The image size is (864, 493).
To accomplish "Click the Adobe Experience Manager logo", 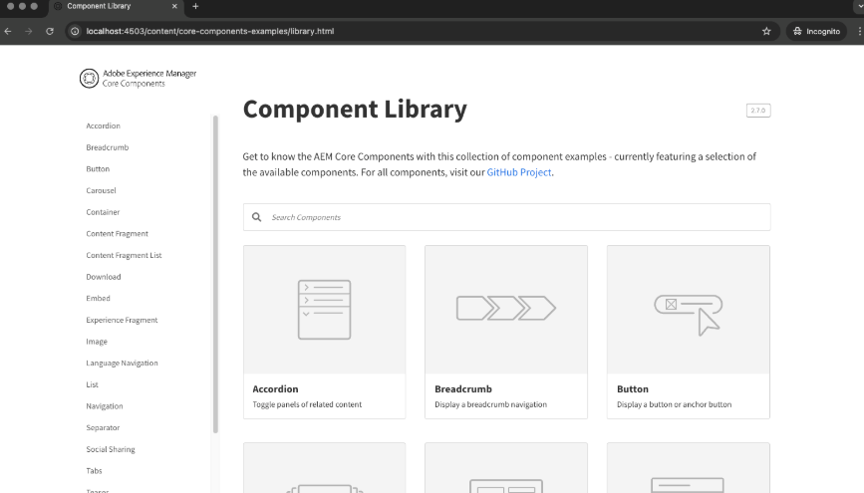I will (x=138, y=79).
